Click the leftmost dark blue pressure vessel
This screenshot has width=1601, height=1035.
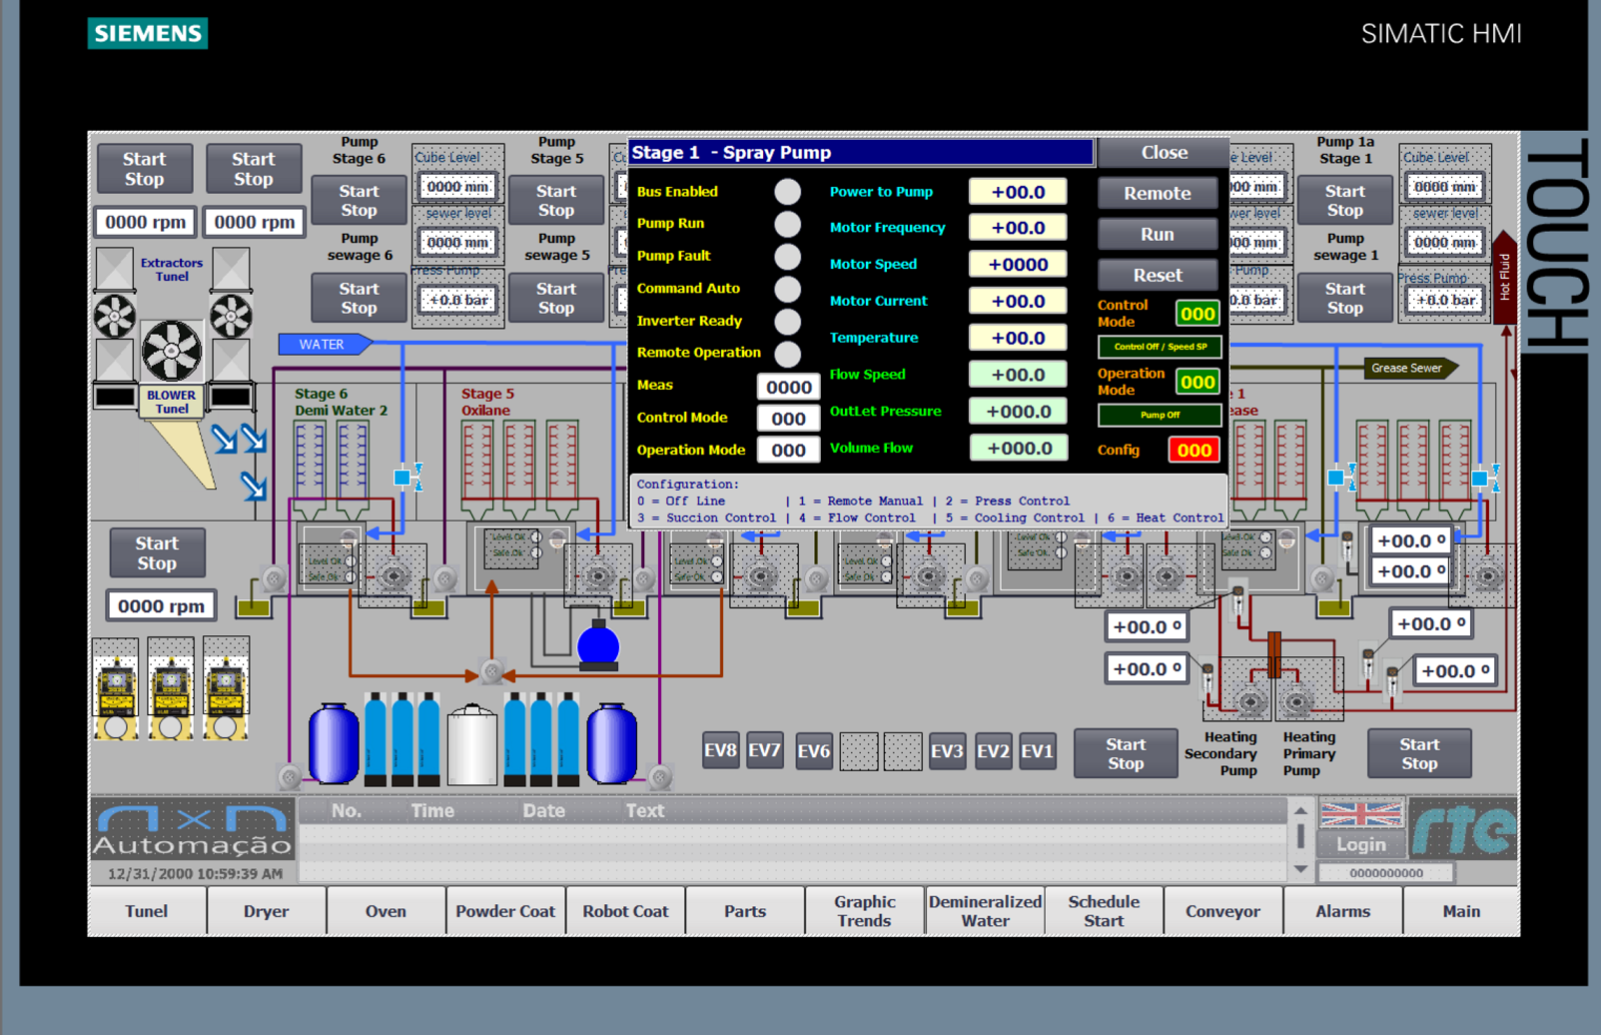tap(334, 743)
